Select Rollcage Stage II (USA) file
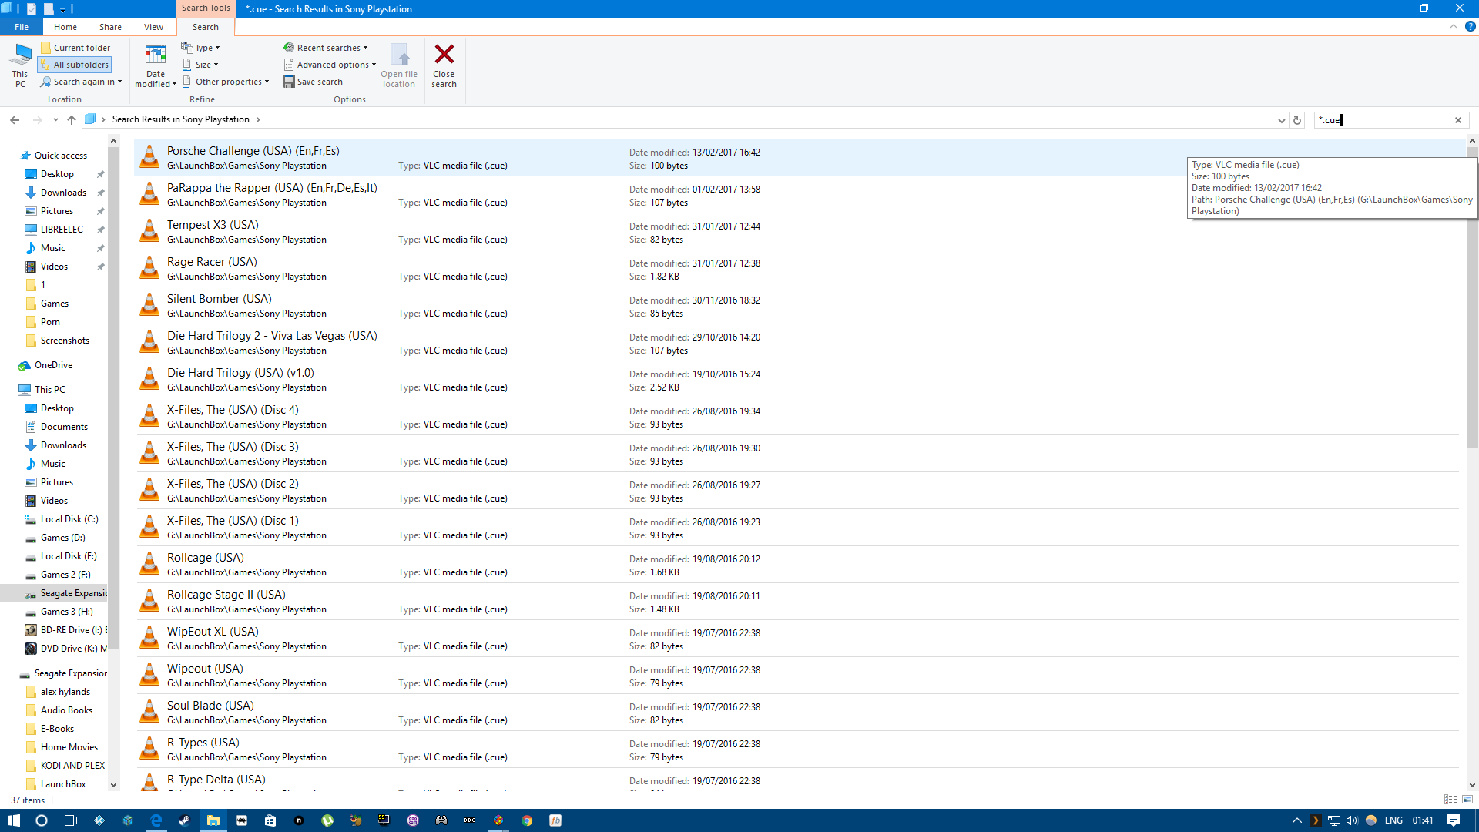 797,602
